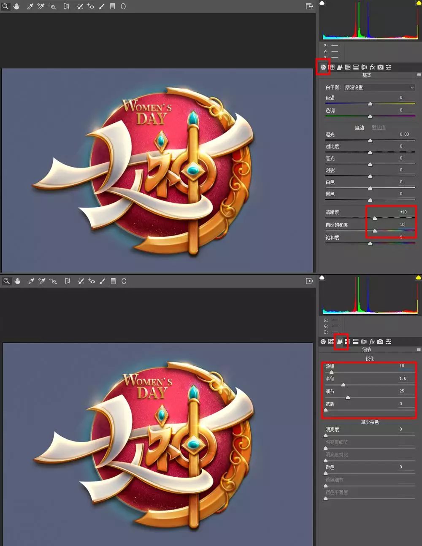Open the Effects (fx) panel
The width and height of the screenshot is (422, 546).
click(372, 67)
